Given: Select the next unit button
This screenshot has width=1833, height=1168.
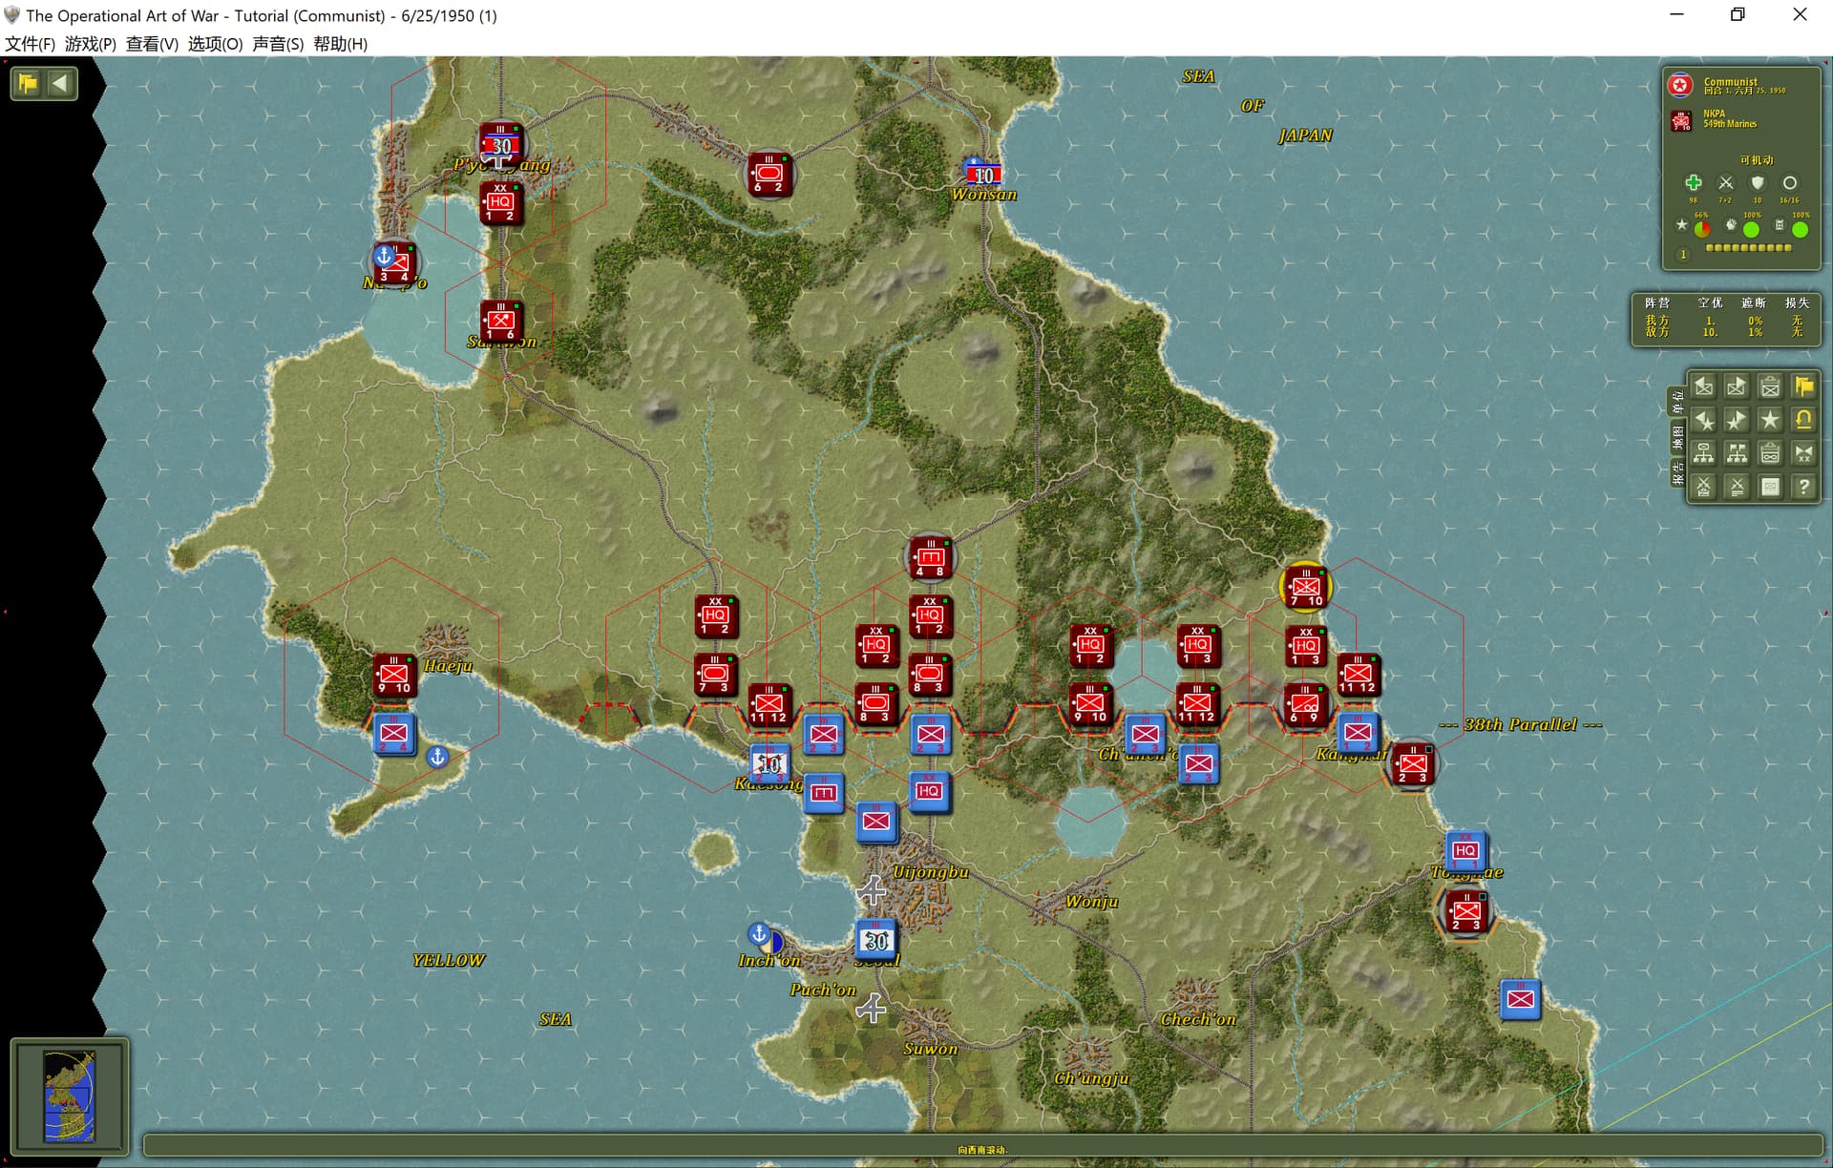Looking at the screenshot, I should click(1737, 386).
